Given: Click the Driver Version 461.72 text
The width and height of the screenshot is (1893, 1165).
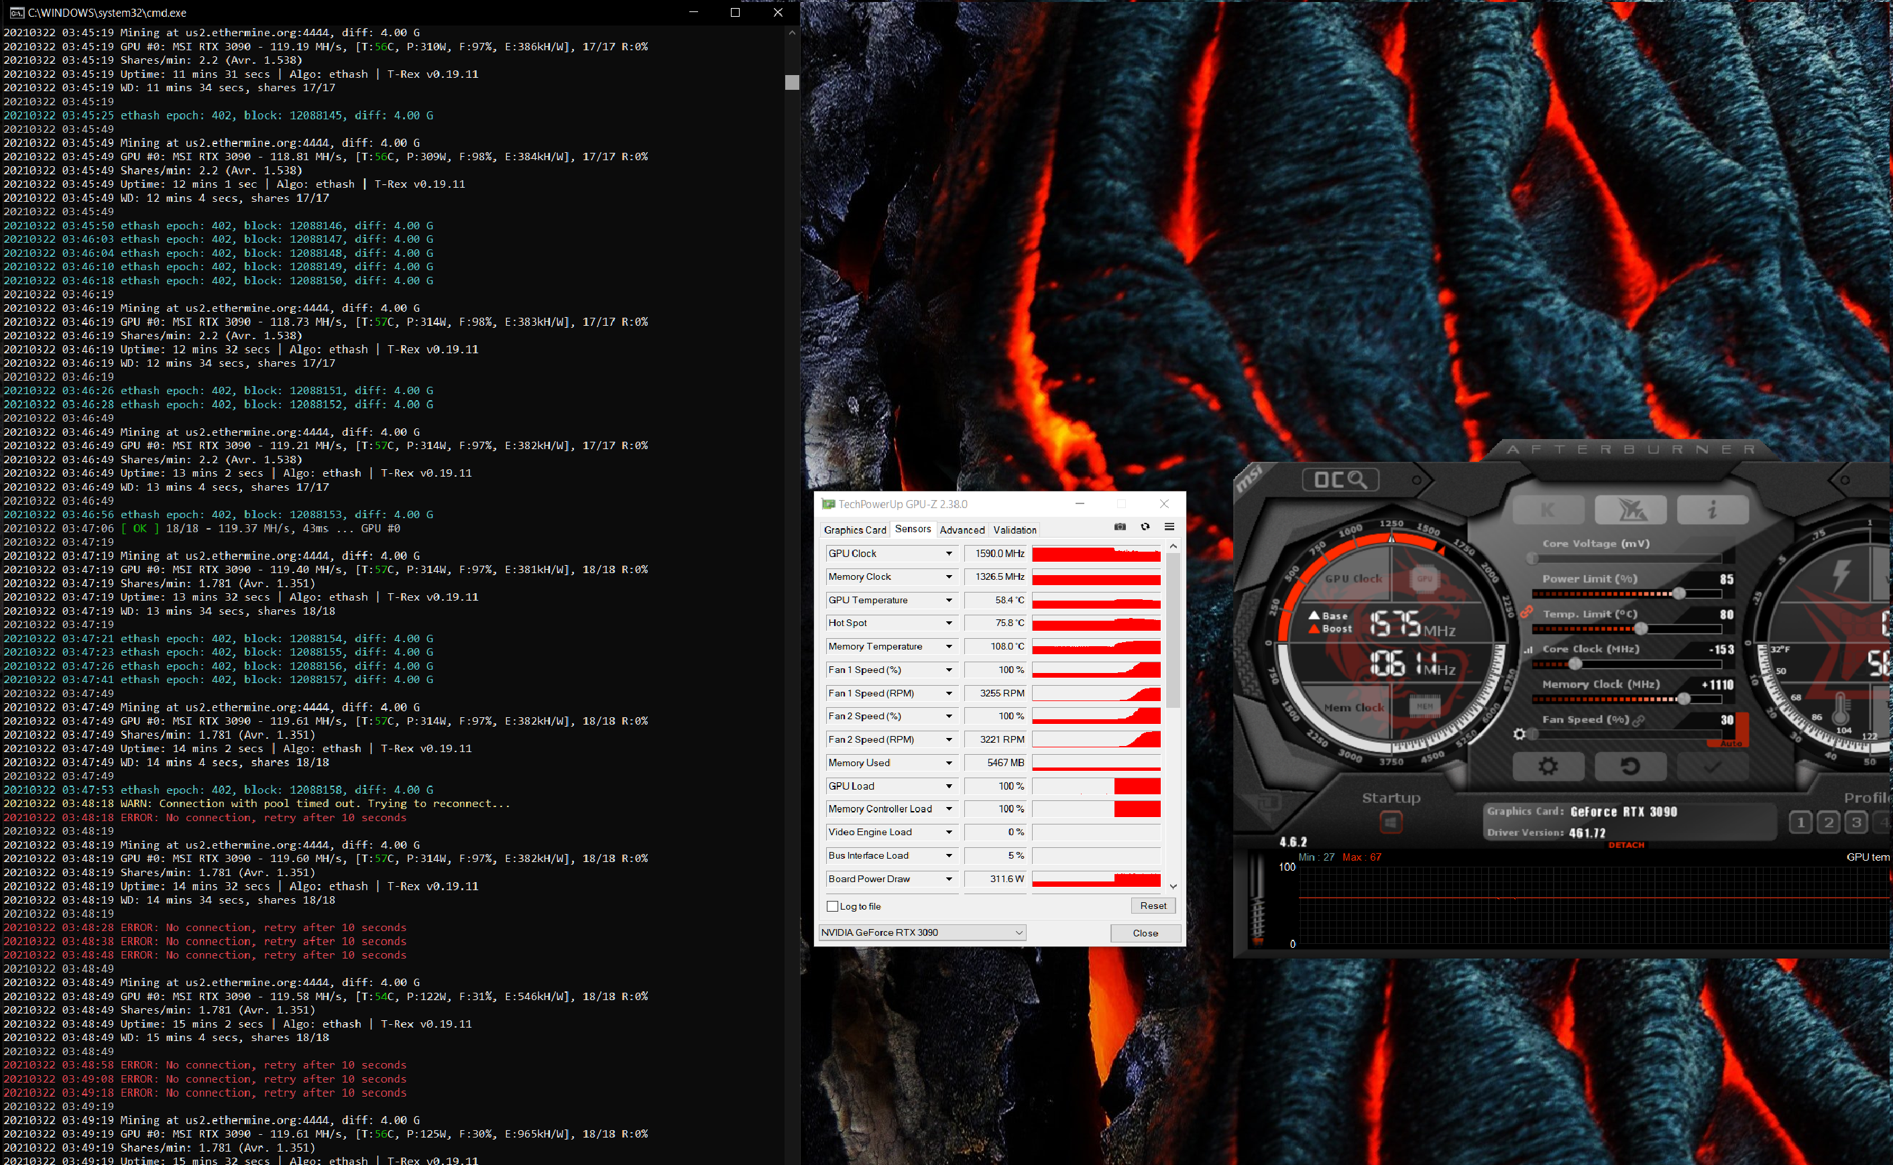Looking at the screenshot, I should point(1546,833).
